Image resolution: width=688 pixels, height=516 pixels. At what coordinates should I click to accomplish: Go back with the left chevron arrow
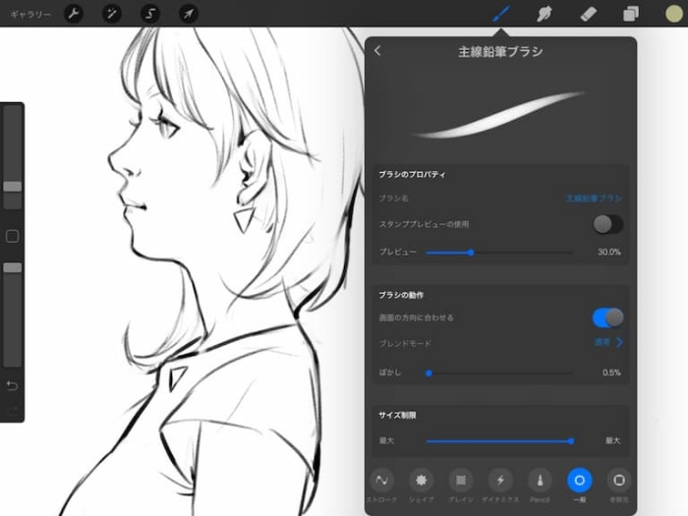(x=377, y=51)
